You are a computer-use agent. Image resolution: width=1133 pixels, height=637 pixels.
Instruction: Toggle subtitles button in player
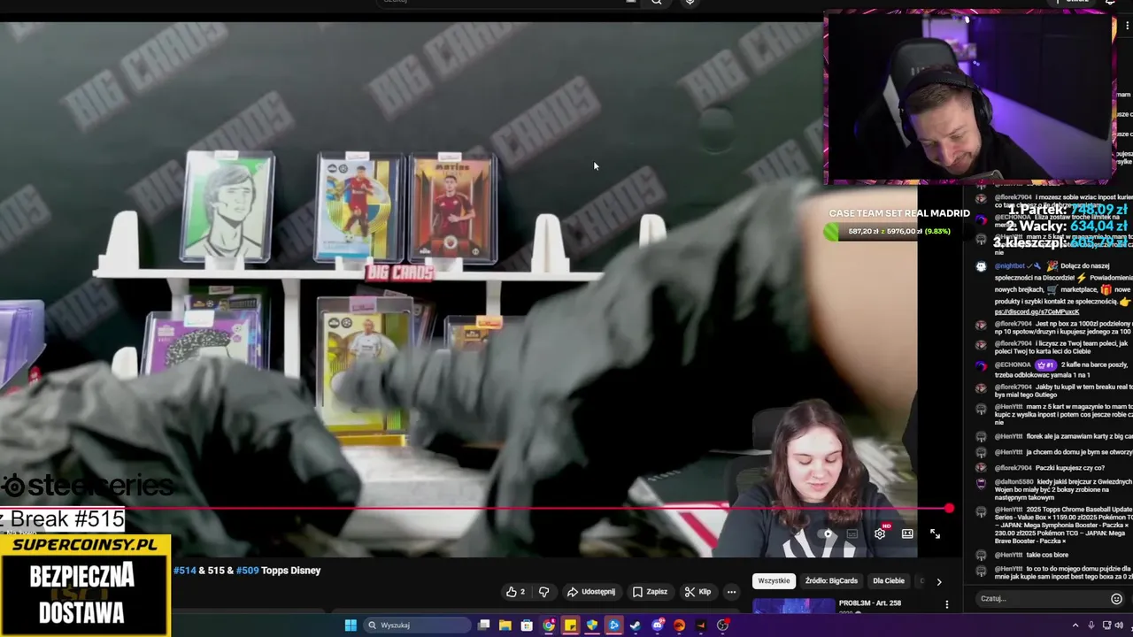[852, 533]
